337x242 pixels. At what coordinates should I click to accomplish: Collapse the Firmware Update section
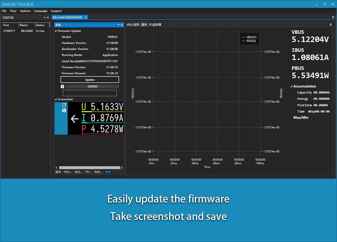click(x=56, y=31)
